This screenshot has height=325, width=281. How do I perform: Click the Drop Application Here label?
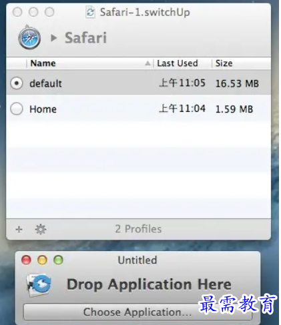click(x=149, y=285)
